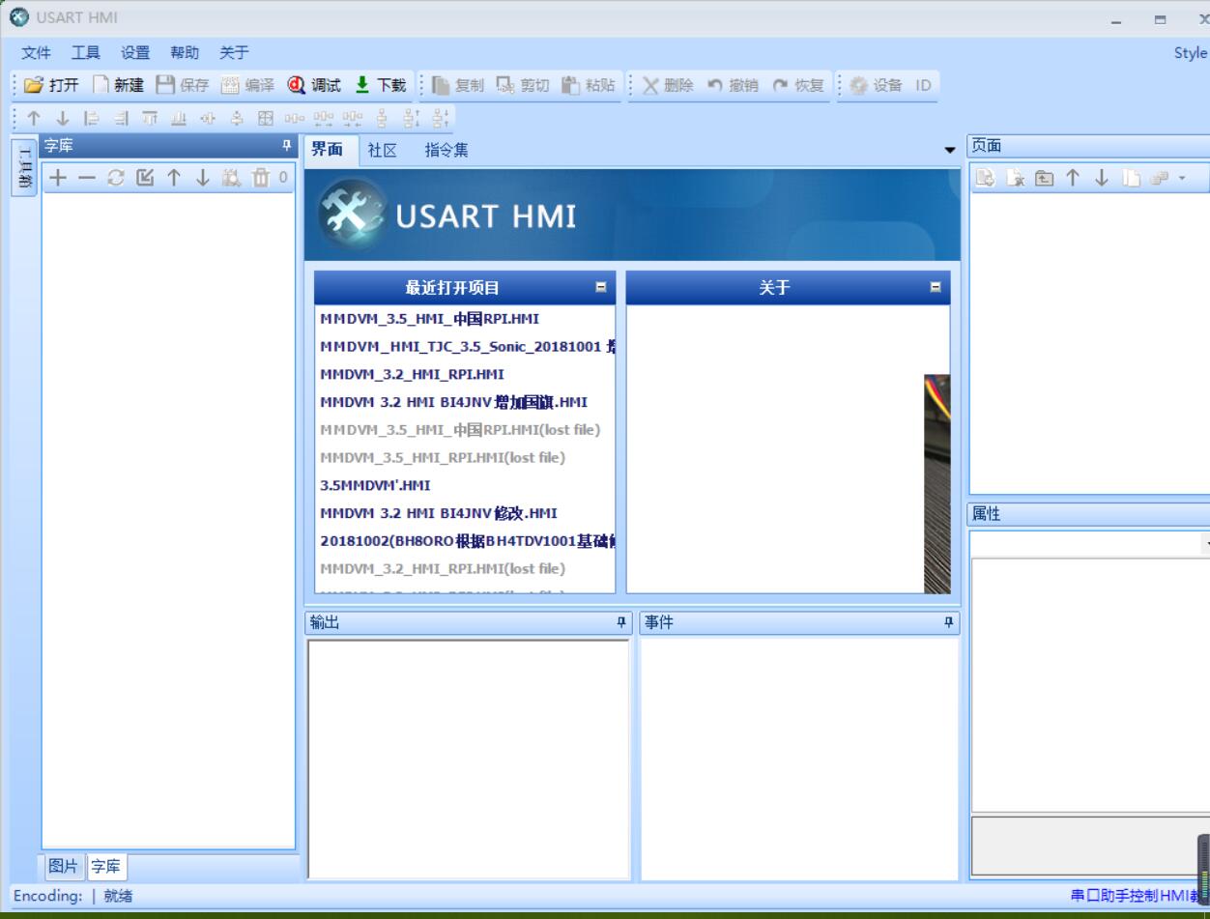Click the up arrow in 字库 panel
The height and width of the screenshot is (919, 1210).
174,178
